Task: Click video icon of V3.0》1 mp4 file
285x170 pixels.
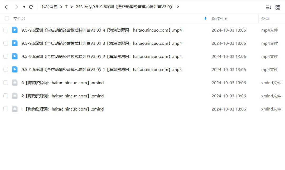Action: 15,69
